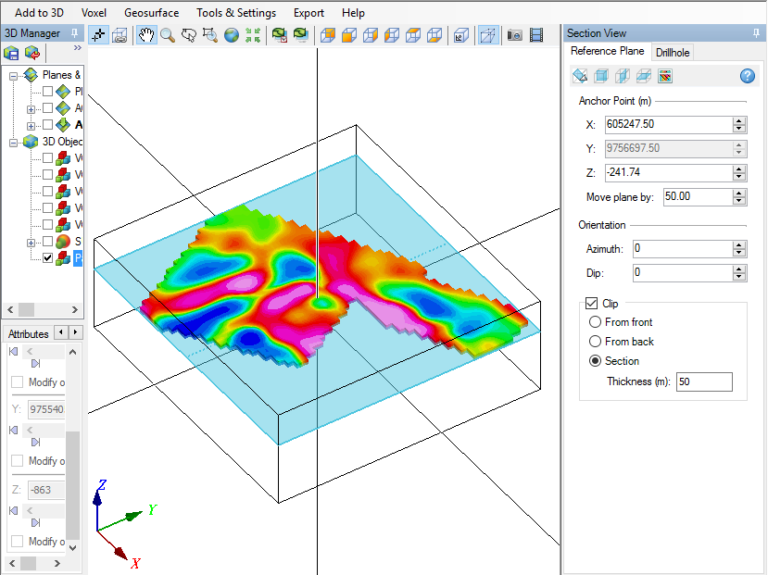Open the Geosurface menu
The height and width of the screenshot is (575, 768).
(151, 13)
